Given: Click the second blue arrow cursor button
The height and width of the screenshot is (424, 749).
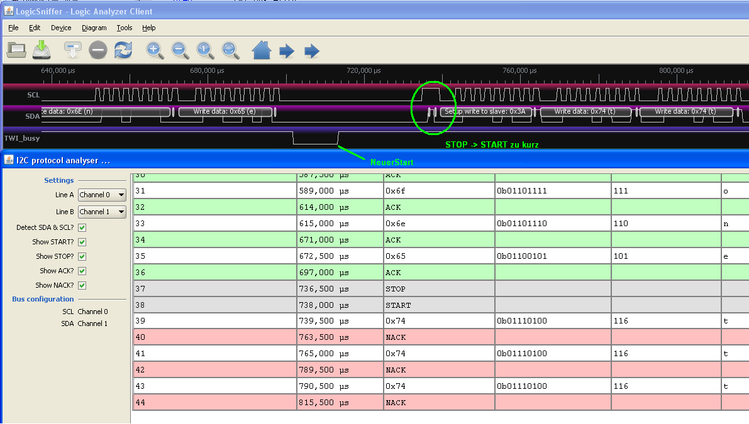Looking at the screenshot, I should 311,51.
